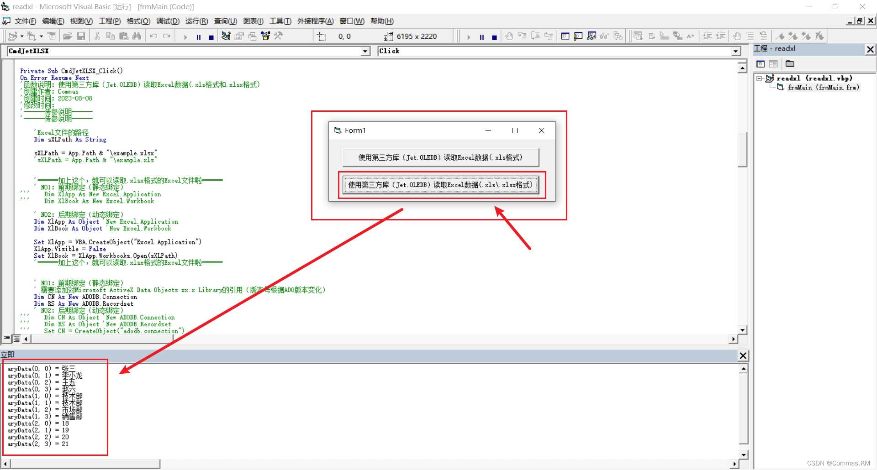Click the Redo arrow icon
This screenshot has height=470, width=877.
[x=167, y=36]
